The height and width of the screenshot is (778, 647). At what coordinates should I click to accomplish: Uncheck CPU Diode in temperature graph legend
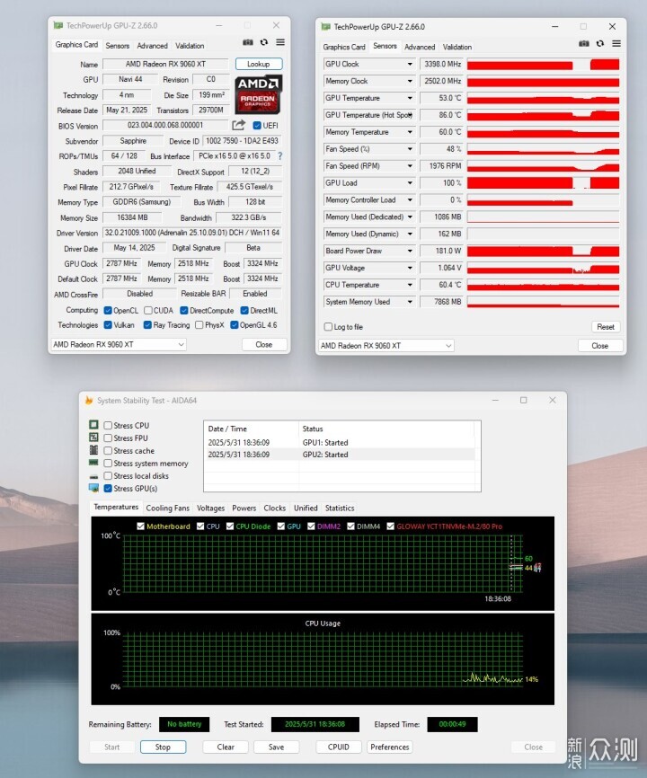click(x=230, y=526)
